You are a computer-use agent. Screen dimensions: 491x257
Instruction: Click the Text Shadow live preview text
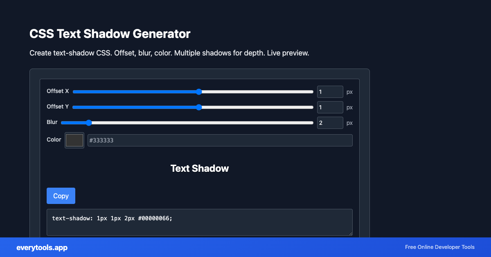coord(199,168)
